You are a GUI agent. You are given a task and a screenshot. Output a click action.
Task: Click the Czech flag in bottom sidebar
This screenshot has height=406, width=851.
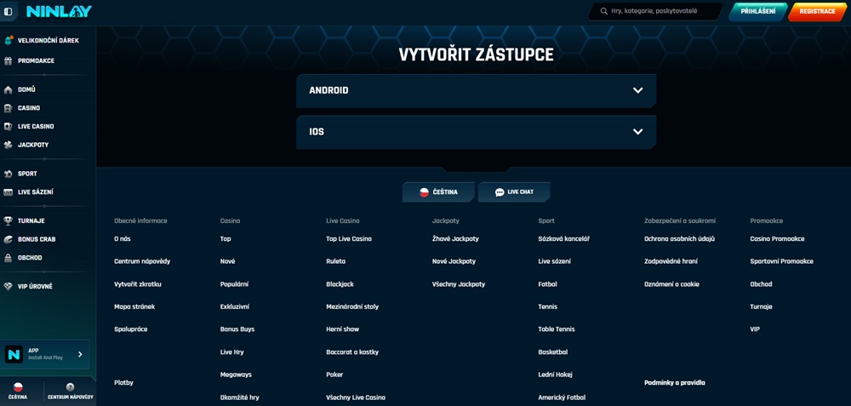click(18, 387)
